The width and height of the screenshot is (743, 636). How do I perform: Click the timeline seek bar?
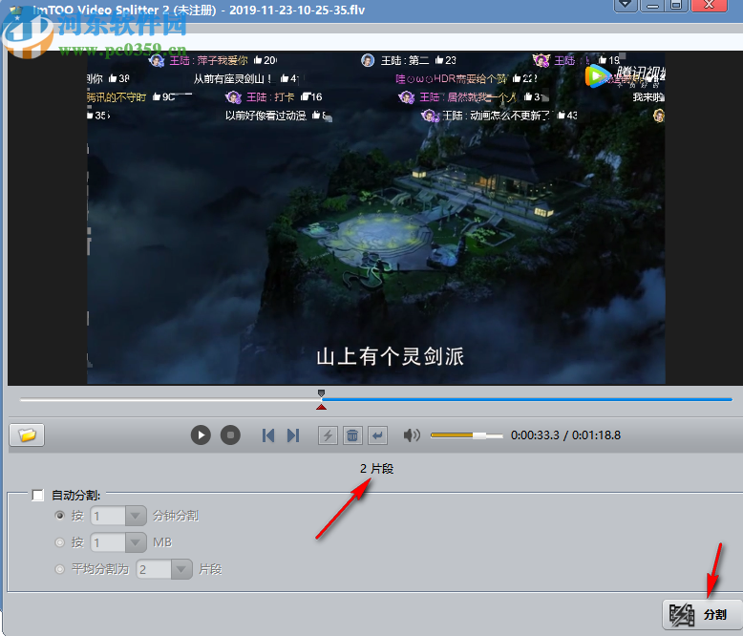[375, 399]
